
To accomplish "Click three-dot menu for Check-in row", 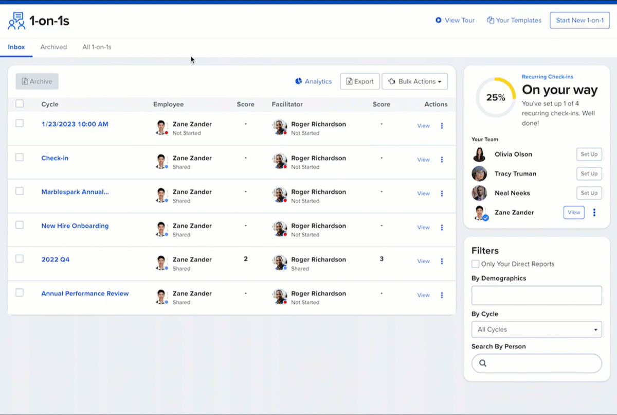I will [x=442, y=160].
